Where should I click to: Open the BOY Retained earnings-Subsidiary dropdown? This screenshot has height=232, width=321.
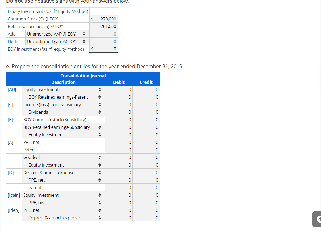[63, 127]
